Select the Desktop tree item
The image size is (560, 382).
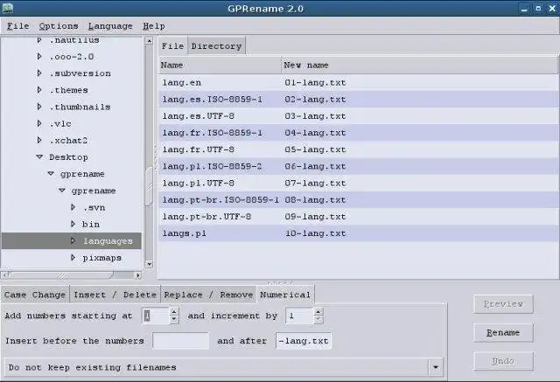click(x=68, y=157)
